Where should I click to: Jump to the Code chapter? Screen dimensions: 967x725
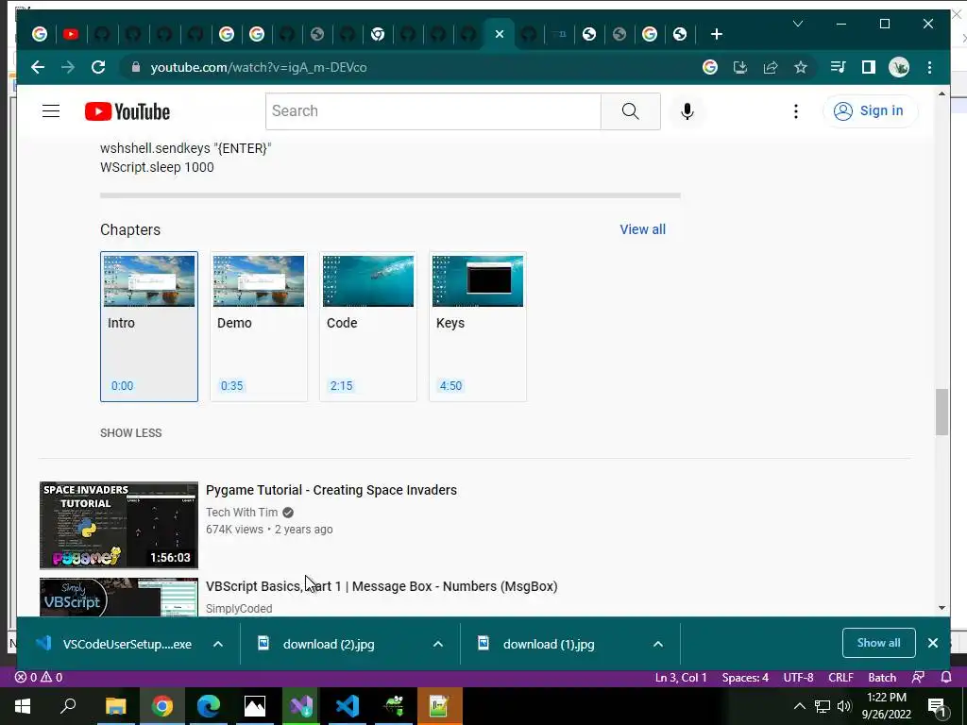pos(368,326)
